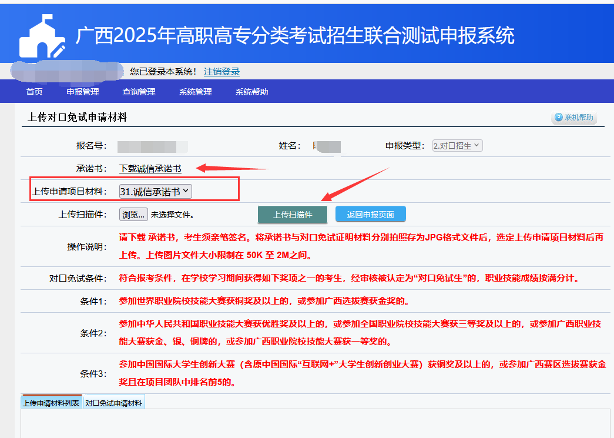Click the 注销登录 logout link
Viewport: 614px width, 438px height.
pyautogui.click(x=222, y=72)
